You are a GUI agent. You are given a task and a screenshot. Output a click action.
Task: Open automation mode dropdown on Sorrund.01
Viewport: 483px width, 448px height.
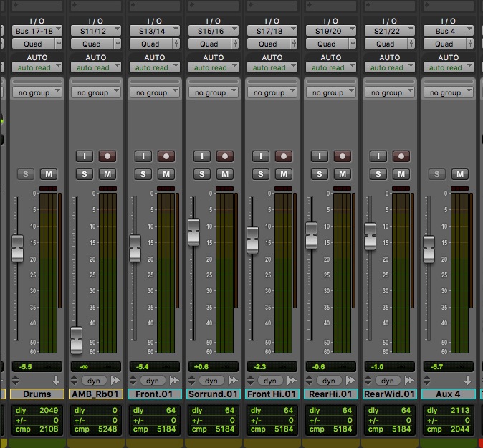[x=214, y=67]
